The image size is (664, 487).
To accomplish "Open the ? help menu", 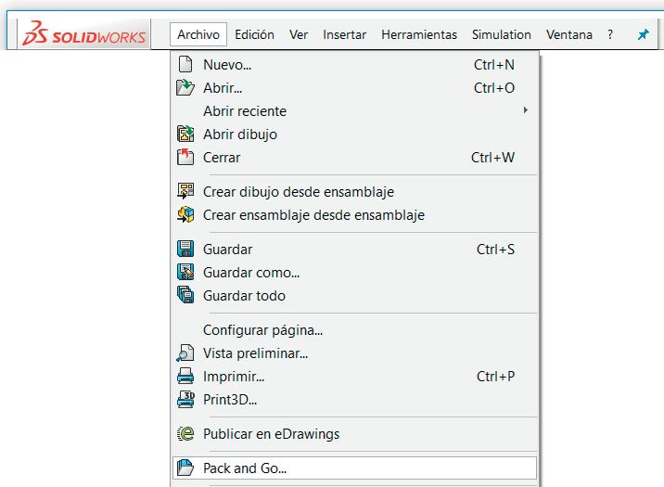I will (x=610, y=34).
